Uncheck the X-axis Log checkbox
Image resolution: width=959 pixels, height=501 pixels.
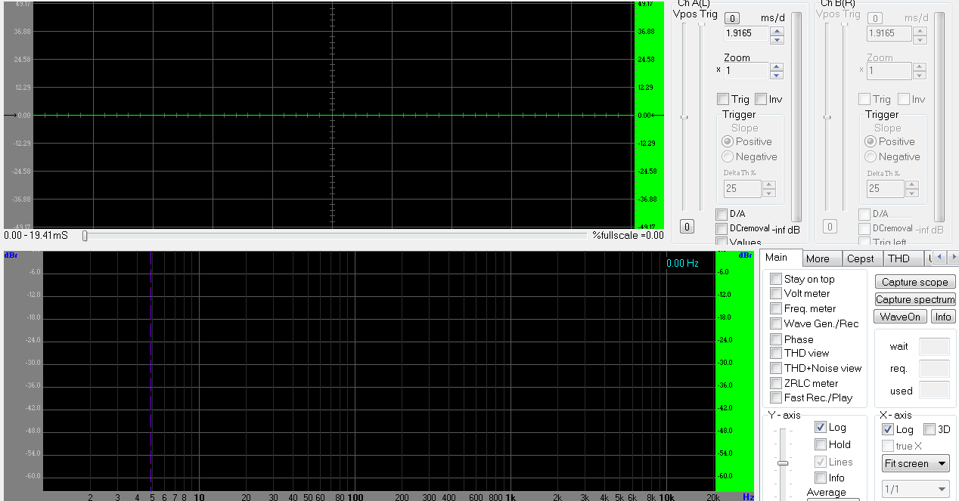tap(889, 429)
